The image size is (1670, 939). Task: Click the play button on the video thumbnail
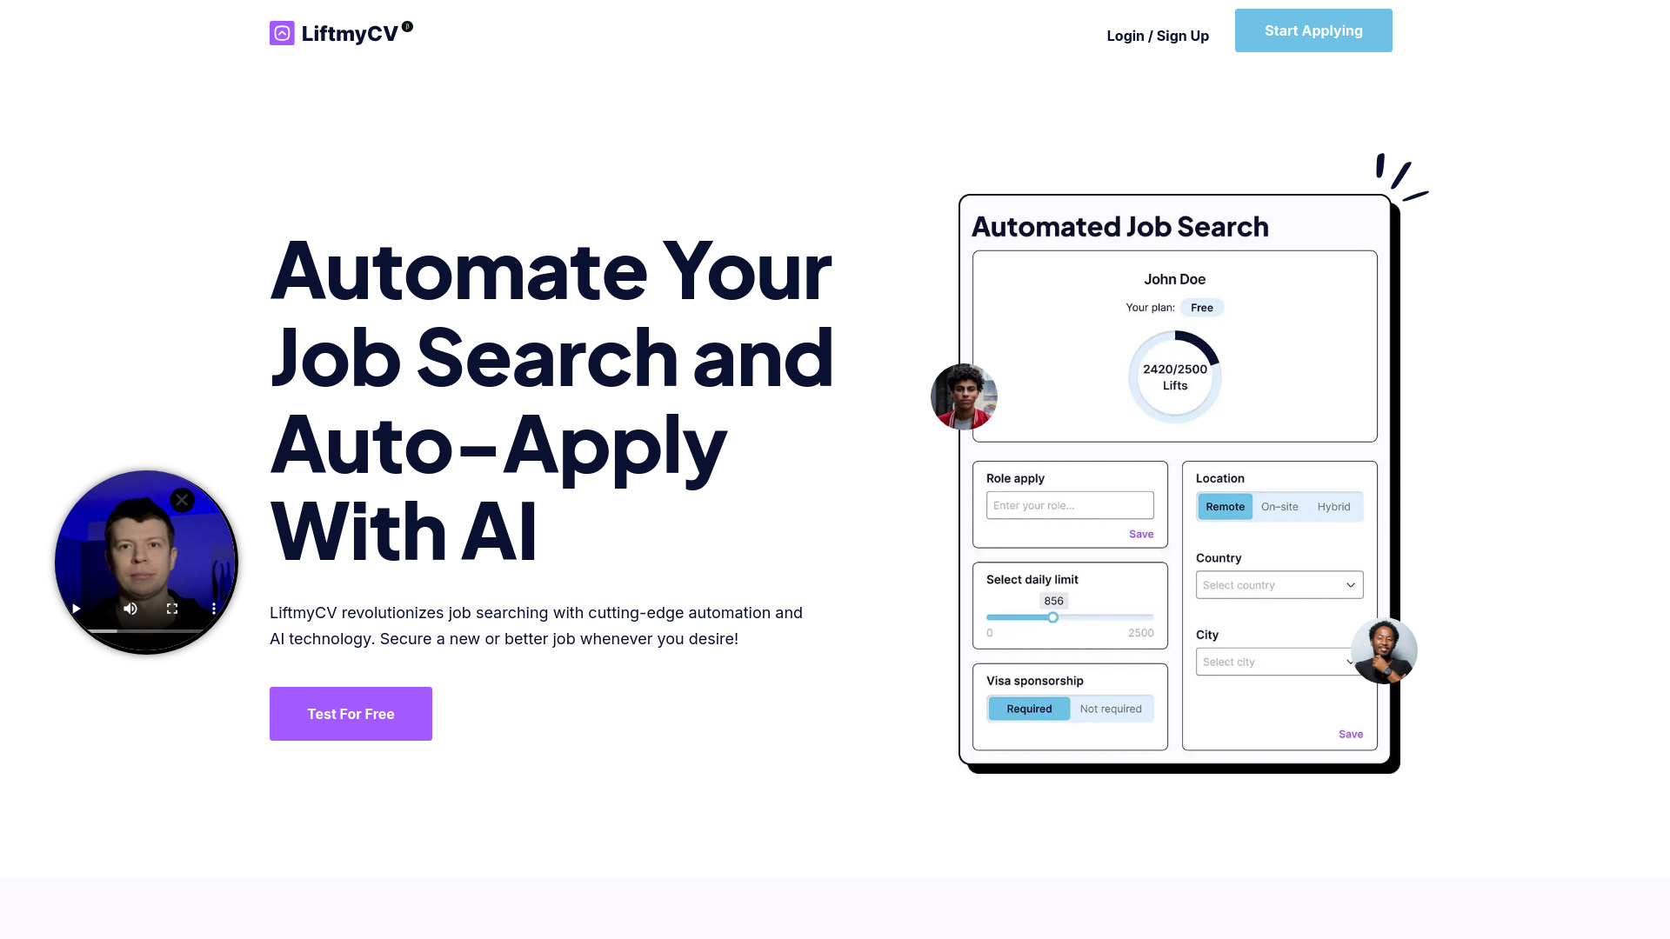point(76,609)
